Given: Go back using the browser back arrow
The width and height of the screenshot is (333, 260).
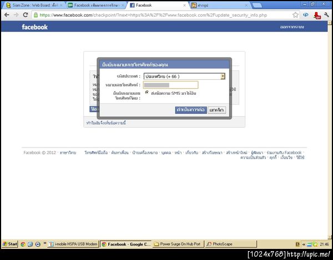Looking at the screenshot, I should pyautogui.click(x=7, y=15).
